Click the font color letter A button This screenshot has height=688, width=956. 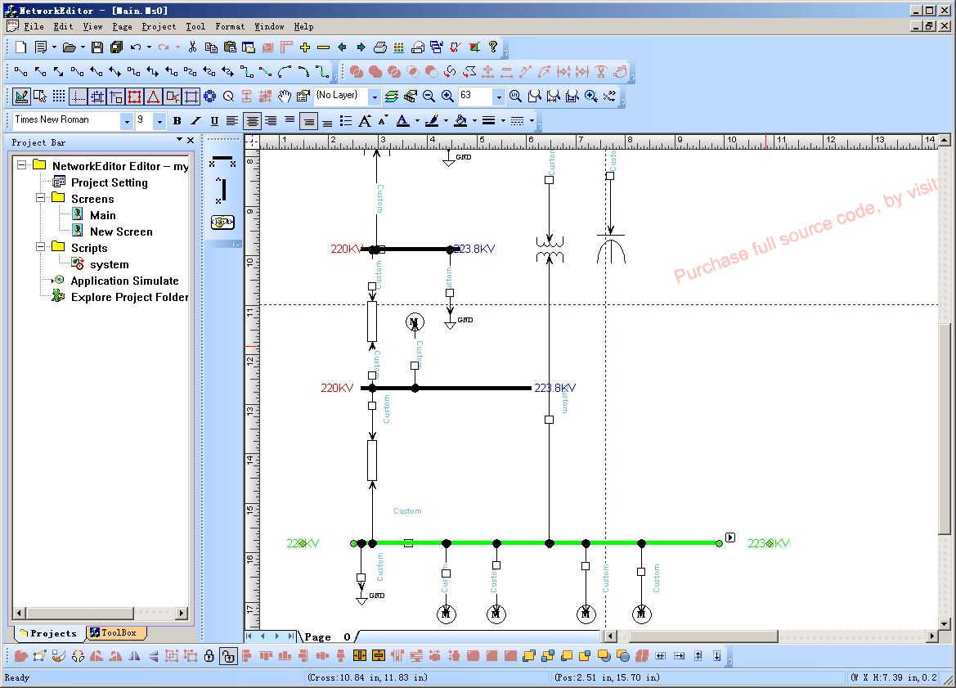(402, 121)
